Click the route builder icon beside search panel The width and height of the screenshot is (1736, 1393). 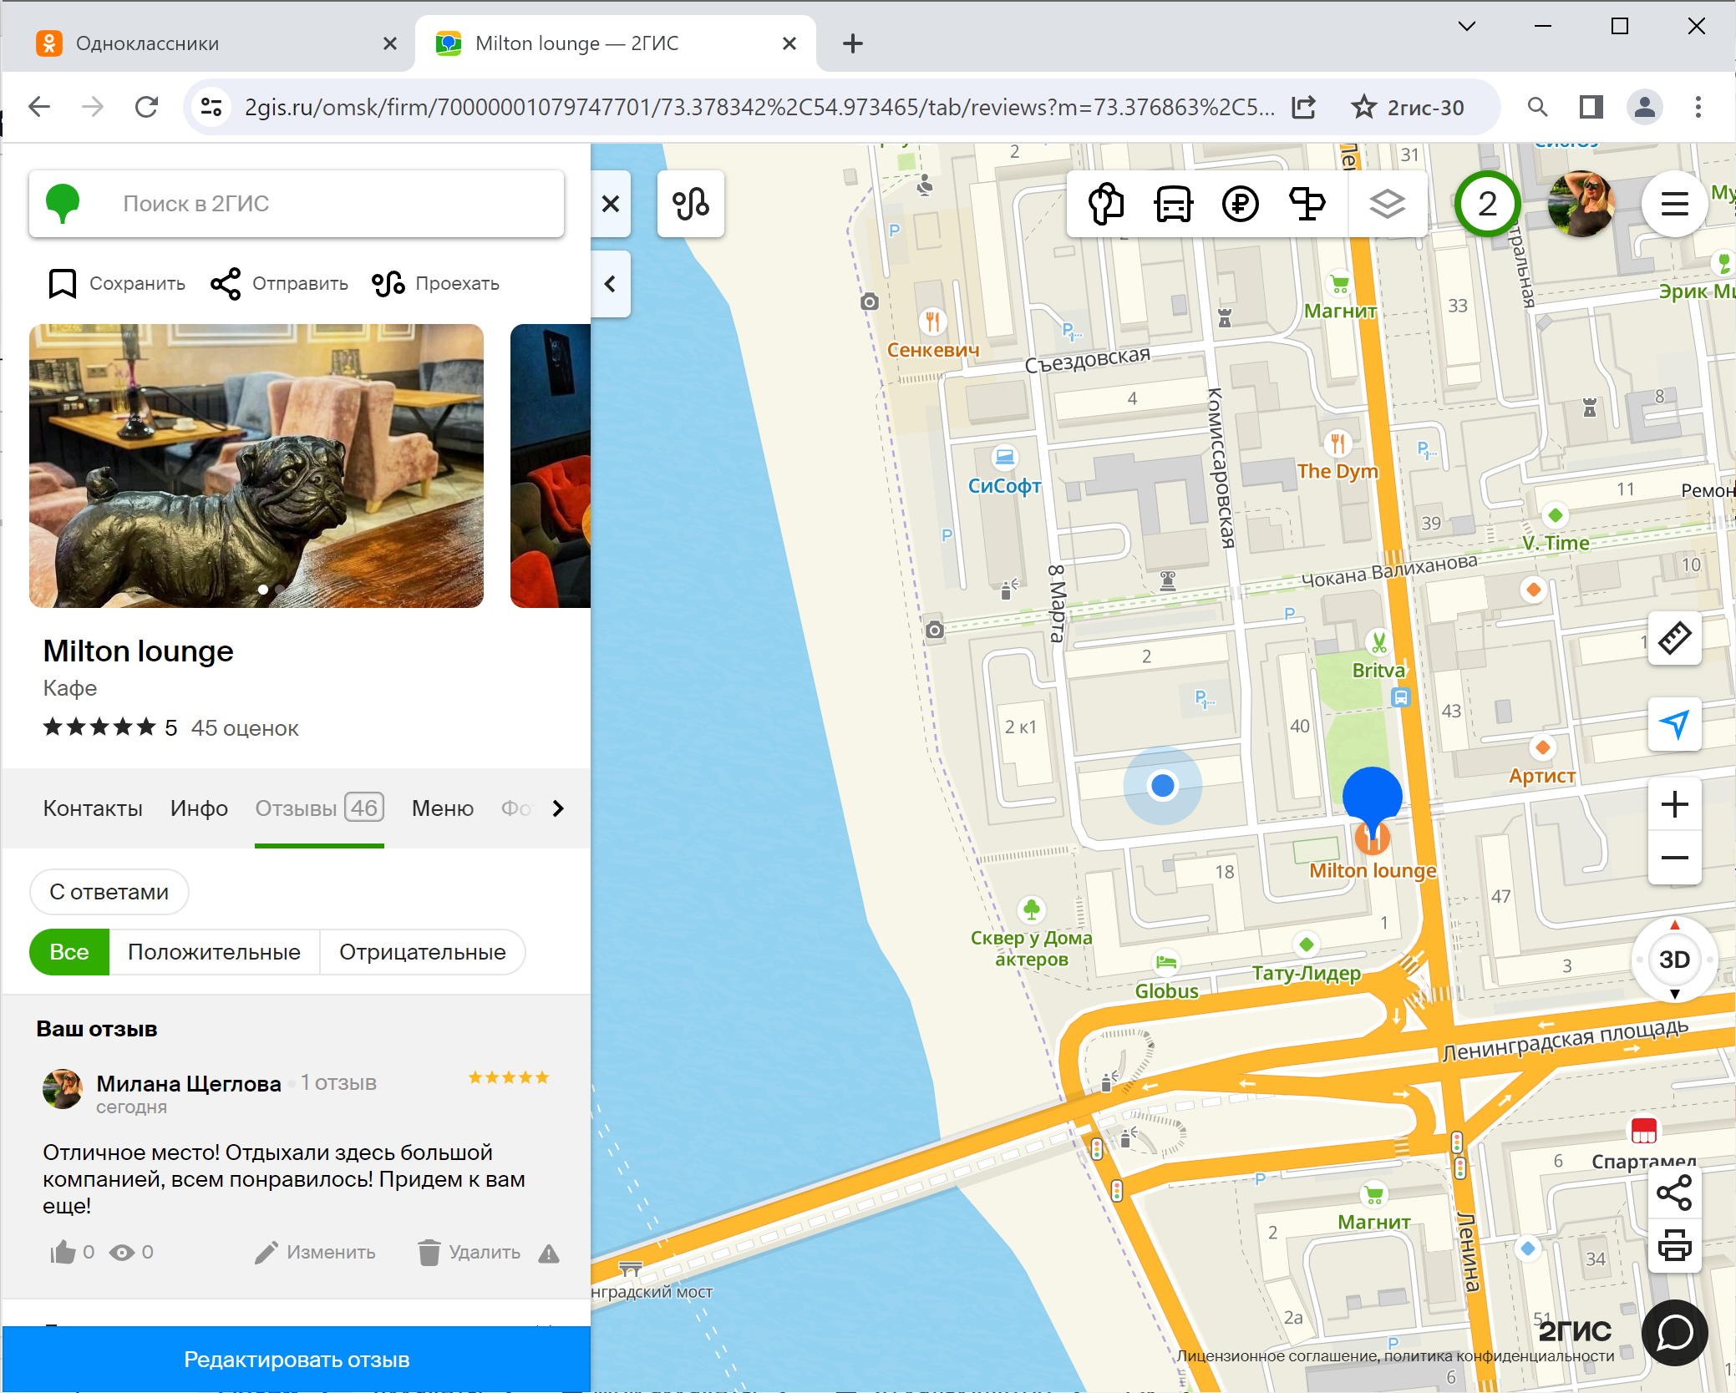point(691,204)
